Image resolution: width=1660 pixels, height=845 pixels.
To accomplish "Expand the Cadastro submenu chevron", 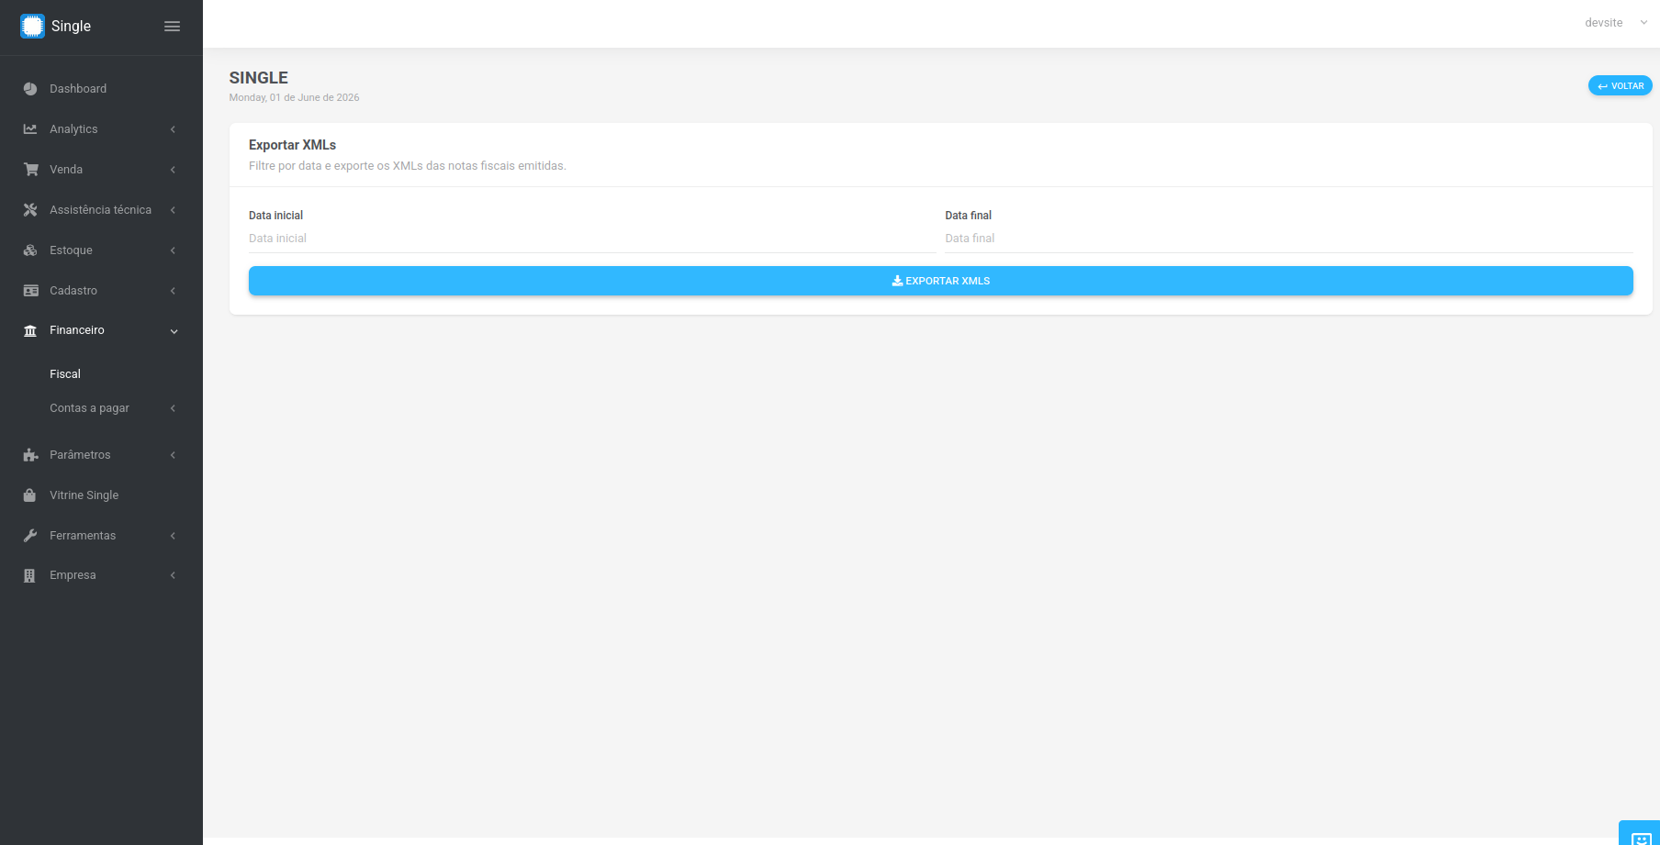I will pyautogui.click(x=173, y=291).
